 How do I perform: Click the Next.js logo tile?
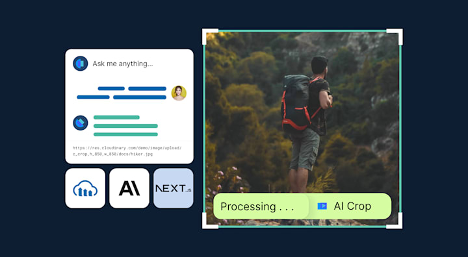174,188
